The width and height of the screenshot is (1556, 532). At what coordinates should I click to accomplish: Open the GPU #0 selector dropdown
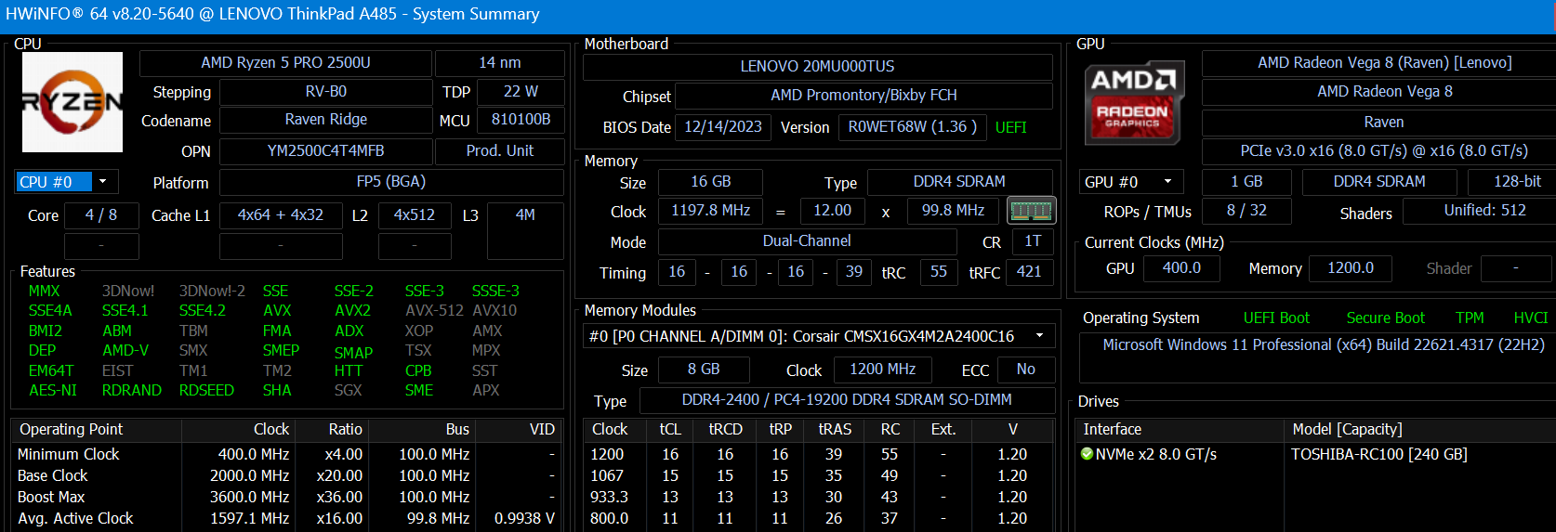[1167, 182]
